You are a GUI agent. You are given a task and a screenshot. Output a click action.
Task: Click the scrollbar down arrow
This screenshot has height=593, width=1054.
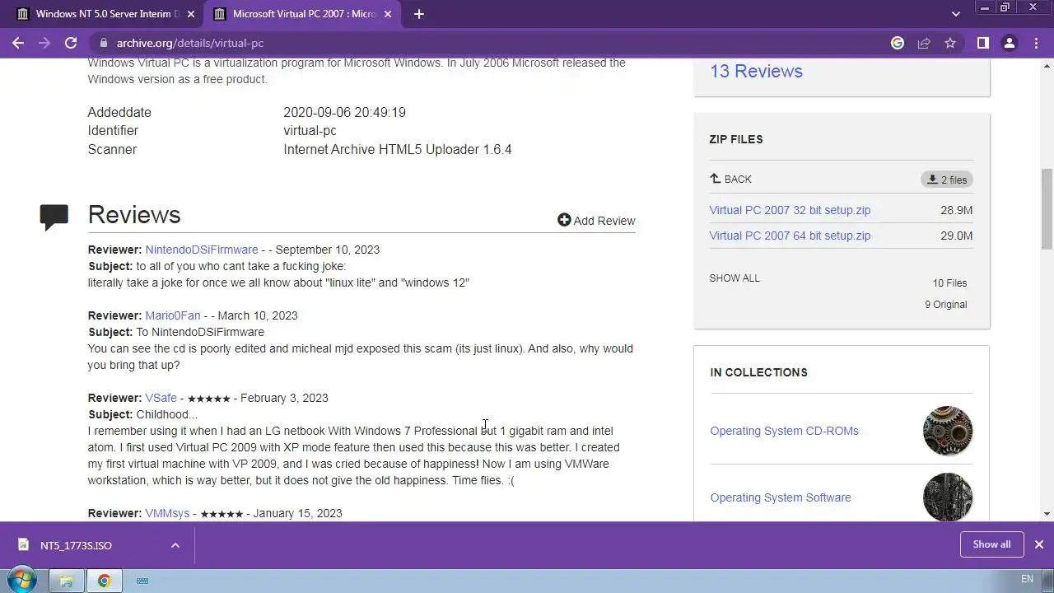pyautogui.click(x=1047, y=514)
